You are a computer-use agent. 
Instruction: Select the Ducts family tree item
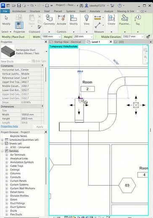click(13, 211)
